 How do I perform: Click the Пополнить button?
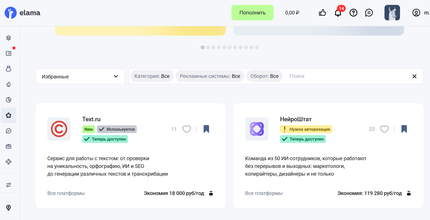tap(252, 13)
